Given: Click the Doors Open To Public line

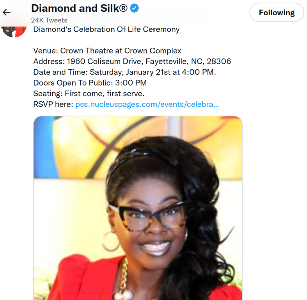Looking at the screenshot, I should coord(90,83).
